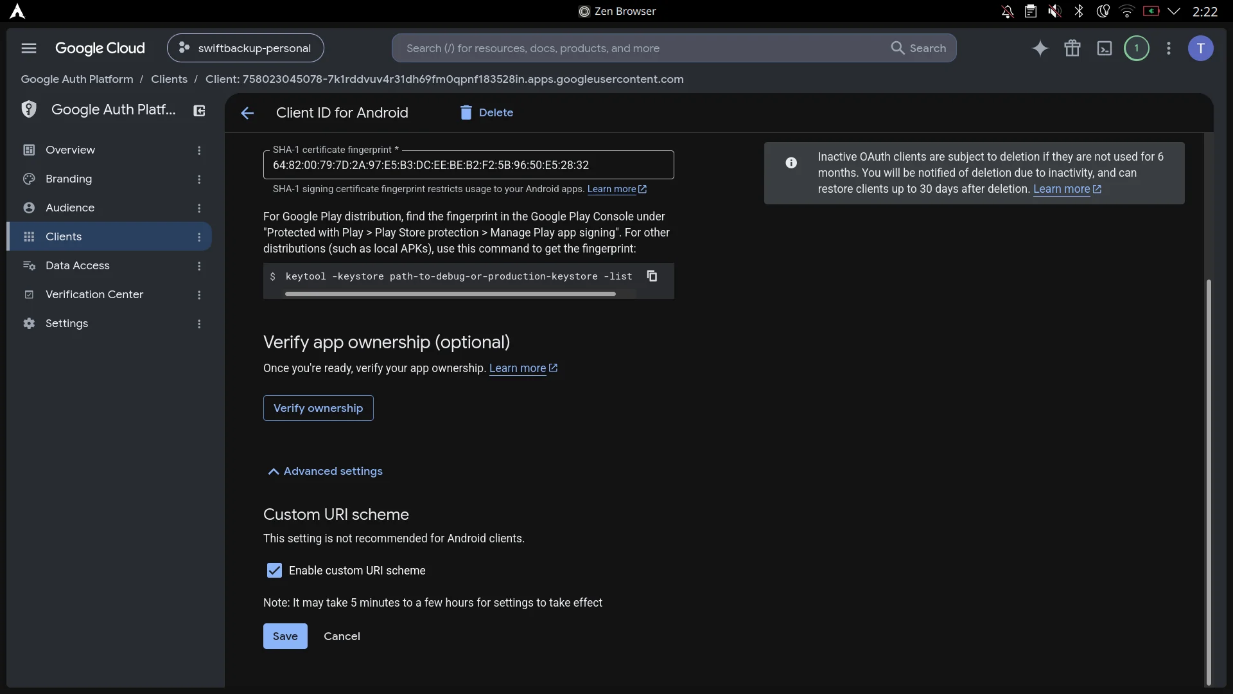
Task: Click the clock showing 2:22
Action: coord(1205,11)
